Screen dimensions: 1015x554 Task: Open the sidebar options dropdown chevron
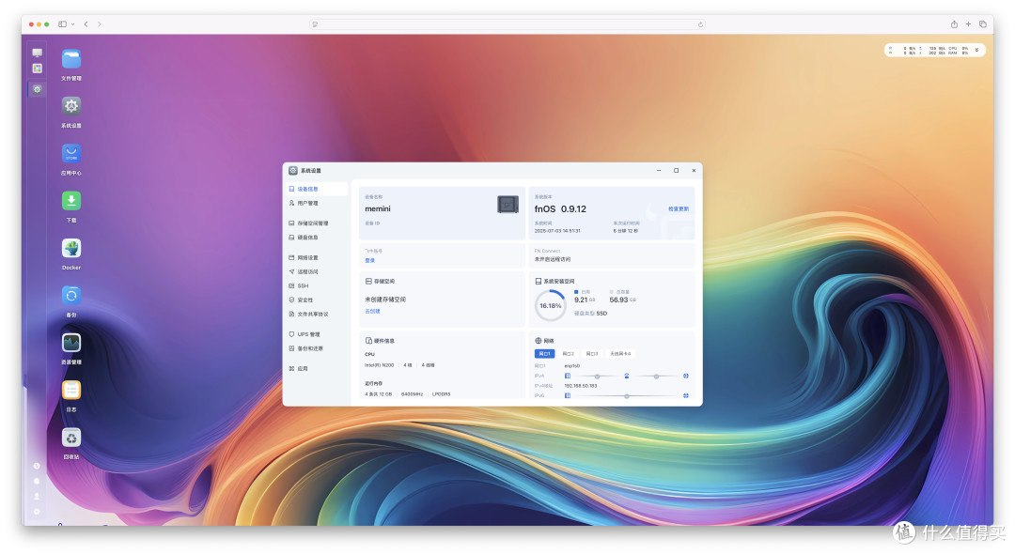(72, 23)
